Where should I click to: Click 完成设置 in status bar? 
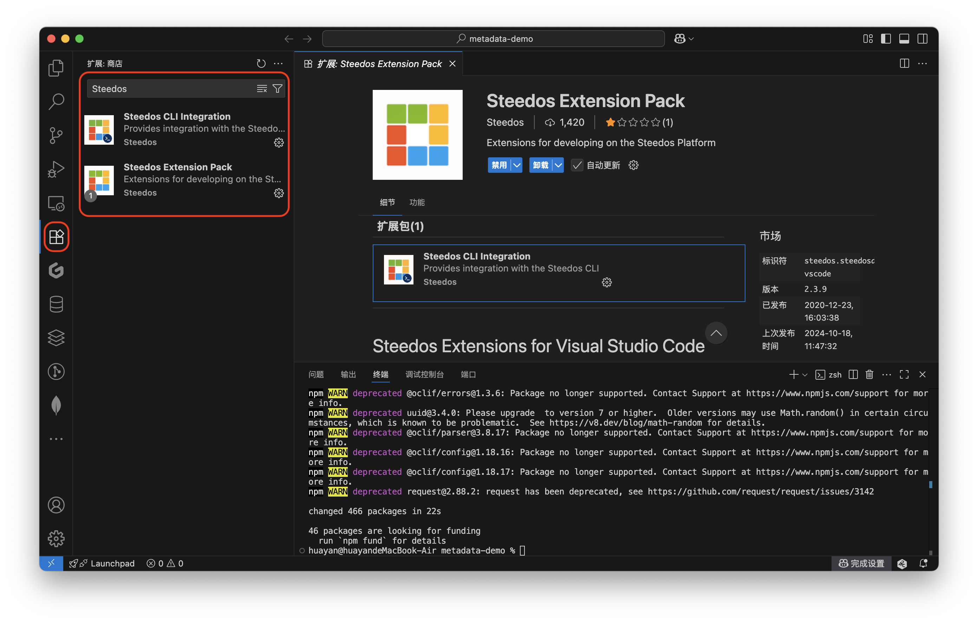[861, 563]
